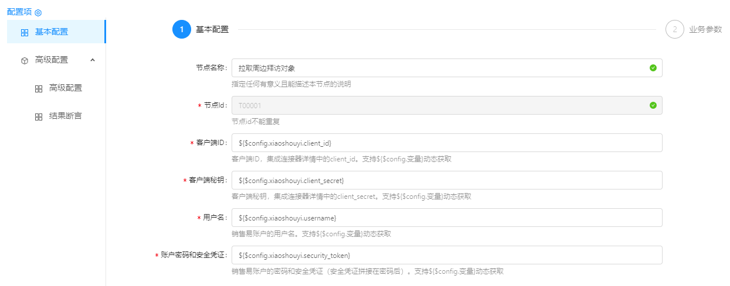
Task: Click the step 2 circle icon
Action: pos(674,29)
